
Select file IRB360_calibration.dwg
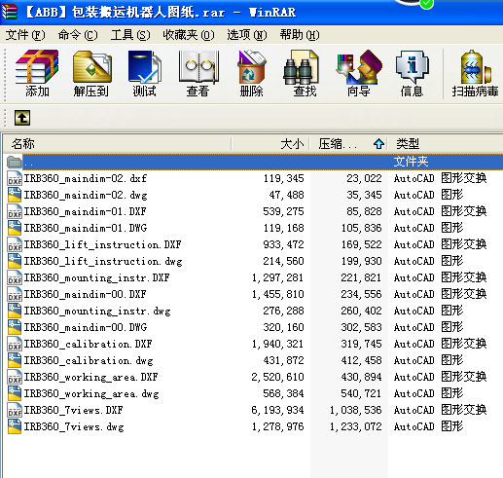pos(89,360)
